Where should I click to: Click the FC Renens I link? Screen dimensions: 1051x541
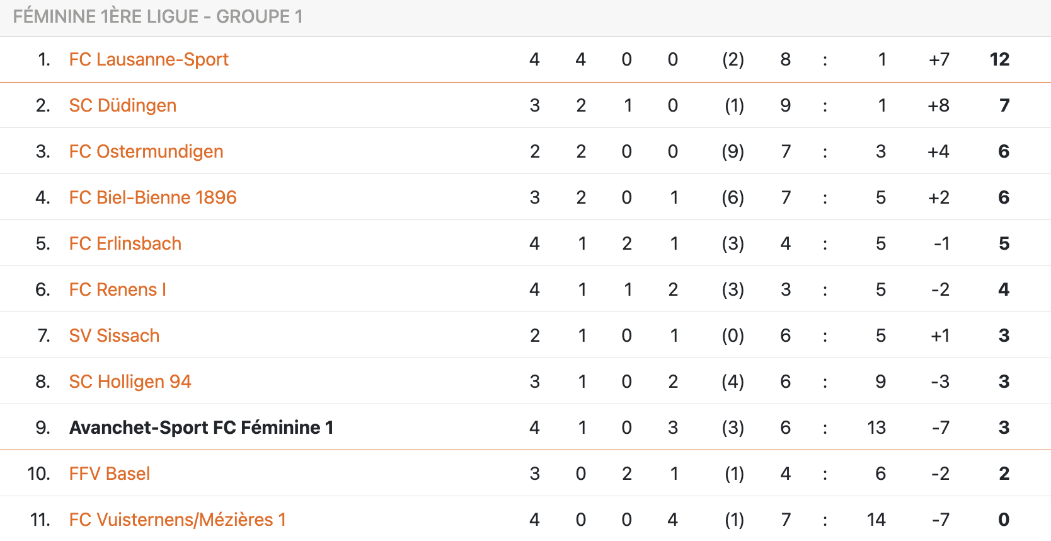[118, 289]
